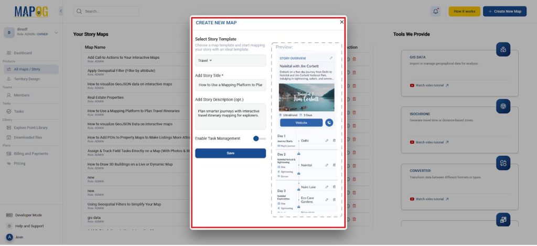Save the new map
Viewport: 537px width, 246px height.
point(231,153)
